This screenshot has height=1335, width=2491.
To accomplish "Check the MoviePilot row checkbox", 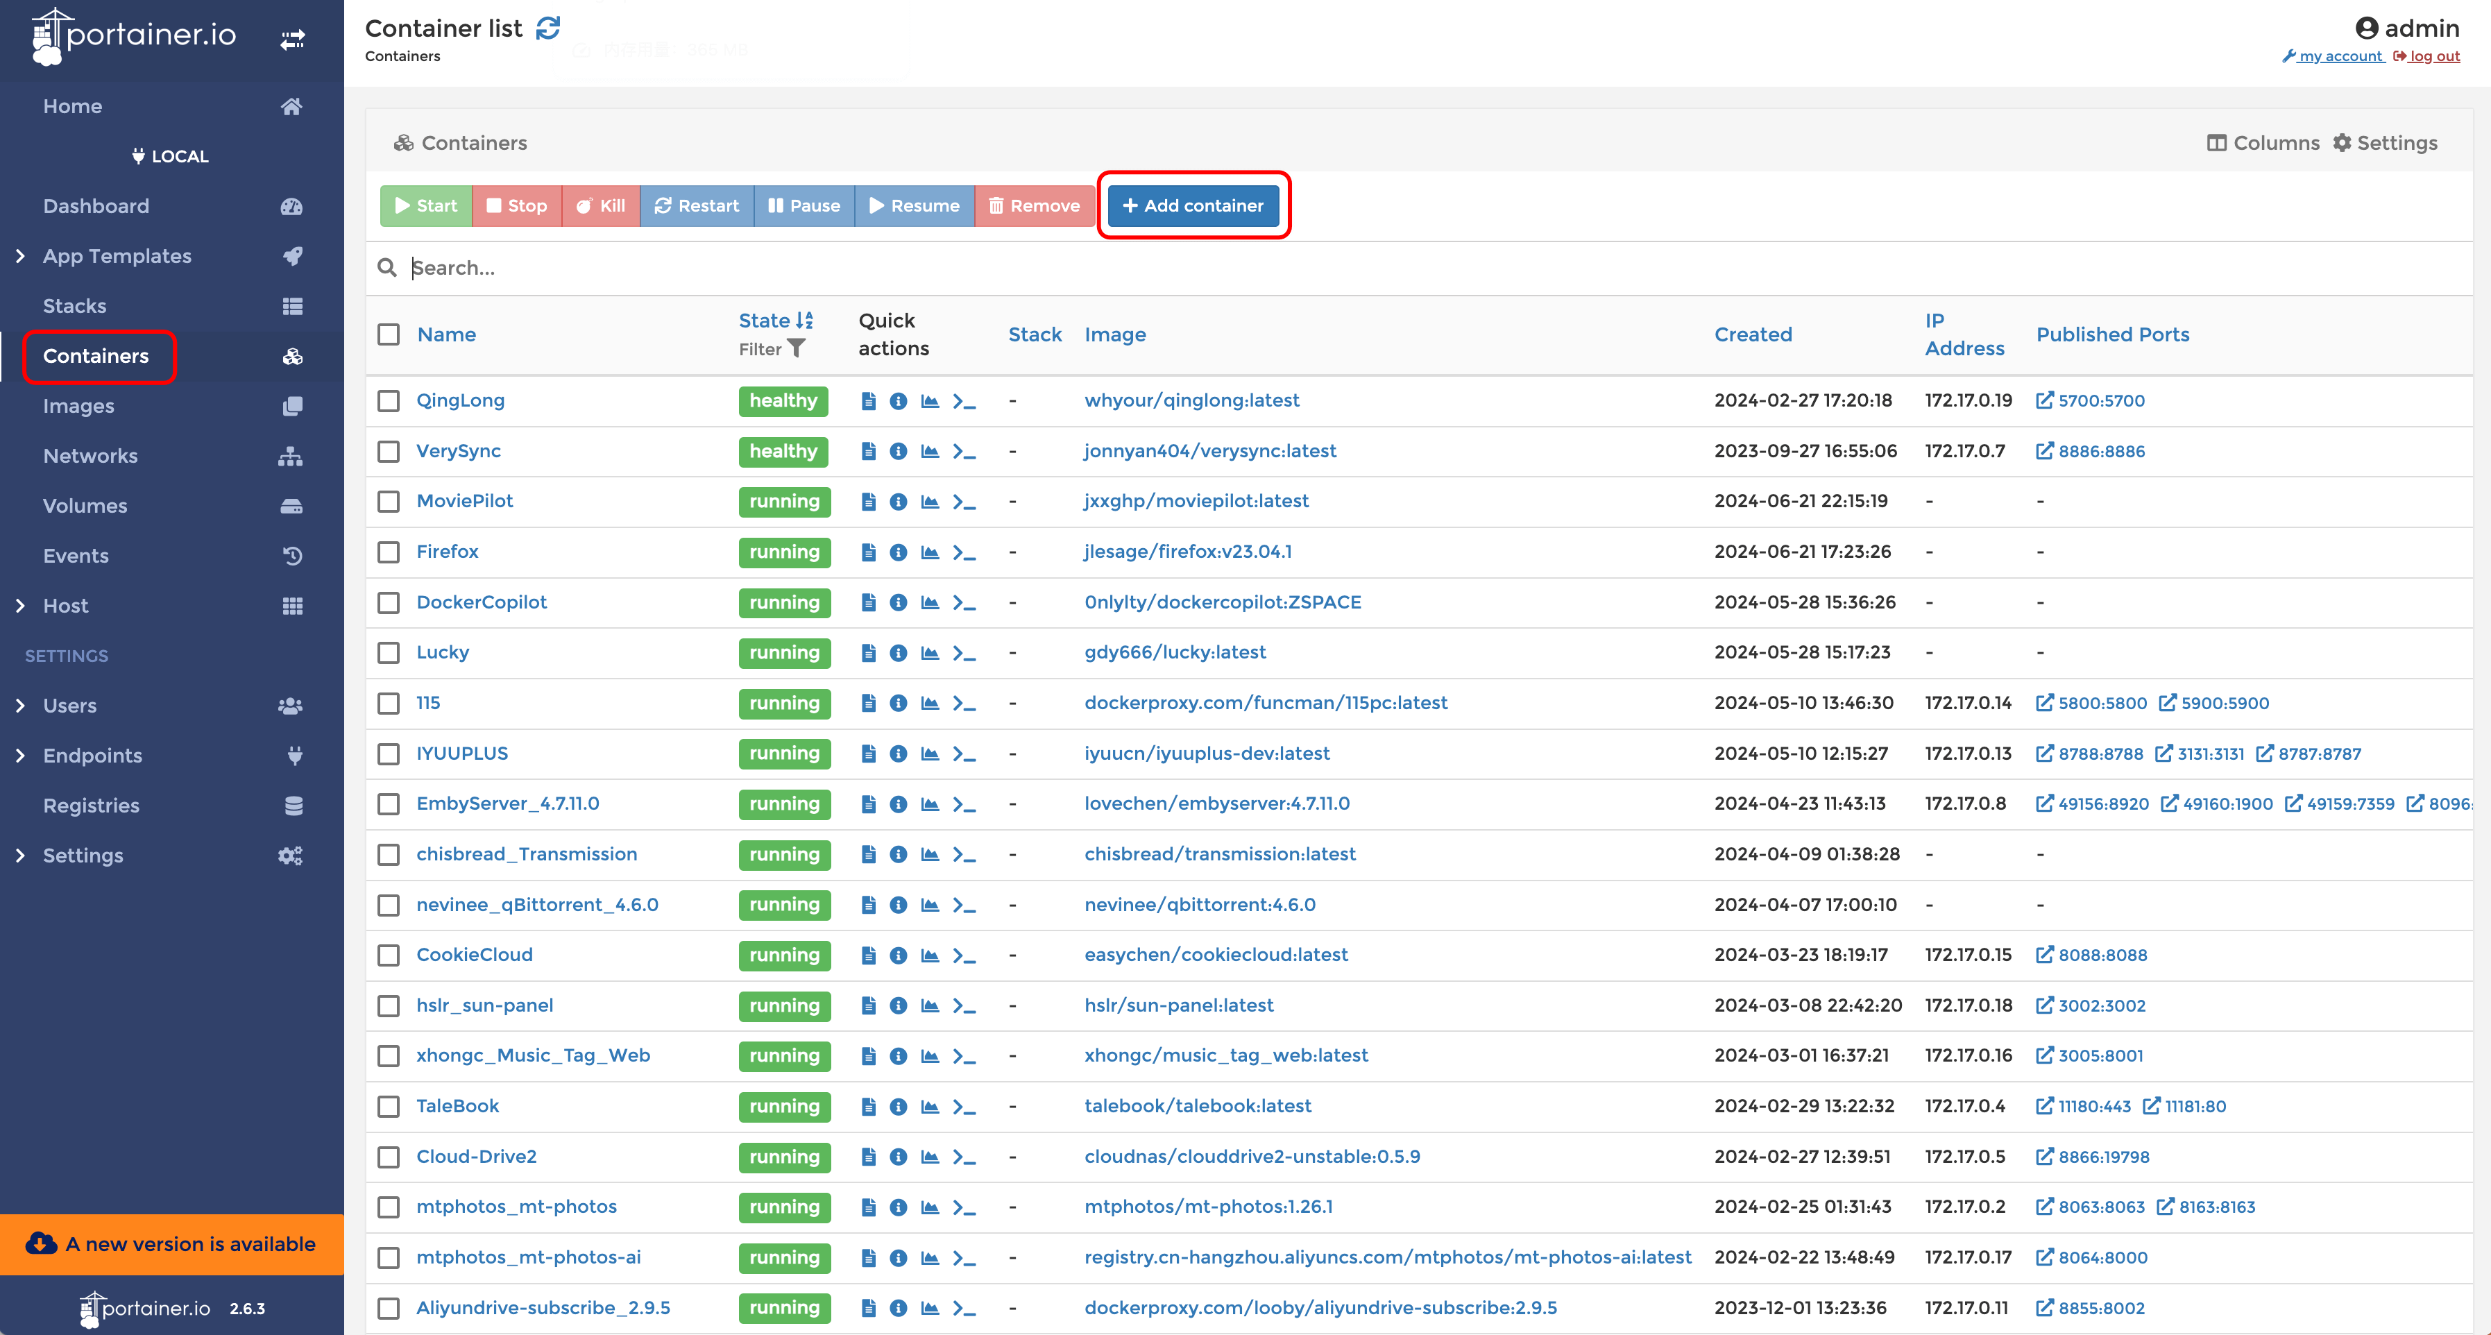I will click(389, 502).
